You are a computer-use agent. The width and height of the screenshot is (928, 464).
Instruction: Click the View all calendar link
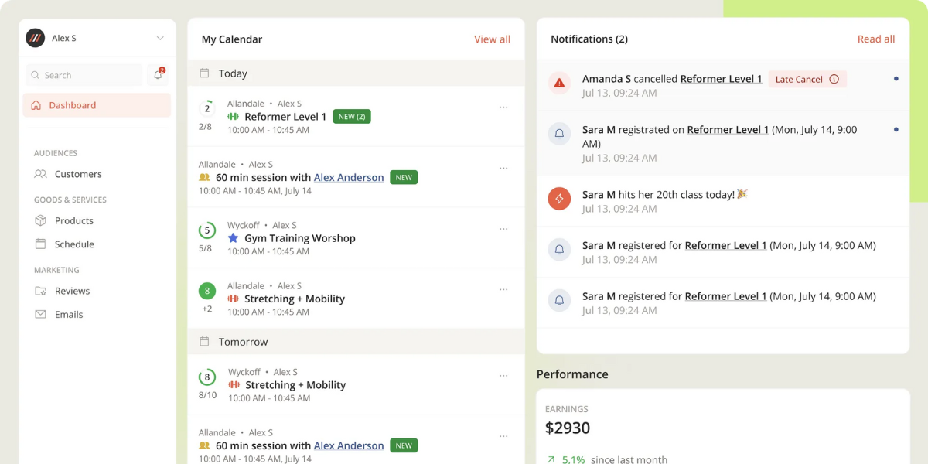[492, 39]
